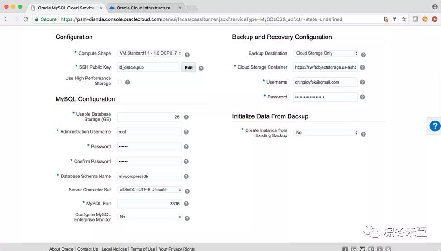The width and height of the screenshot is (441, 251).
Task: Click the Secure site indicator
Action: (x=46, y=19)
